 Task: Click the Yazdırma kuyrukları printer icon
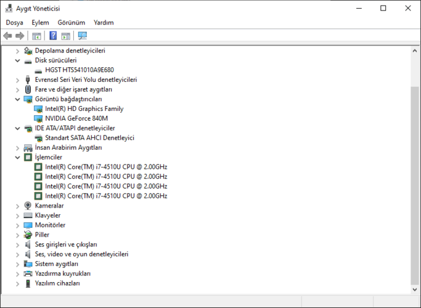pyautogui.click(x=28, y=274)
